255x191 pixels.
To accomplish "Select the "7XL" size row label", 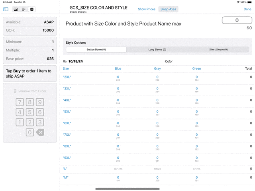I will pyautogui.click(x=67, y=134).
